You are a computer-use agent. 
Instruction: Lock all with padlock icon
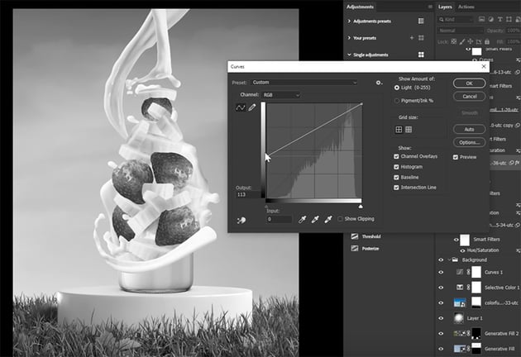click(487, 41)
